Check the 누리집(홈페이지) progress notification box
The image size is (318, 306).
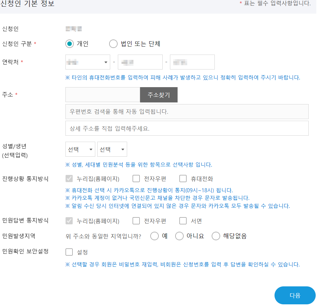coord(69,179)
